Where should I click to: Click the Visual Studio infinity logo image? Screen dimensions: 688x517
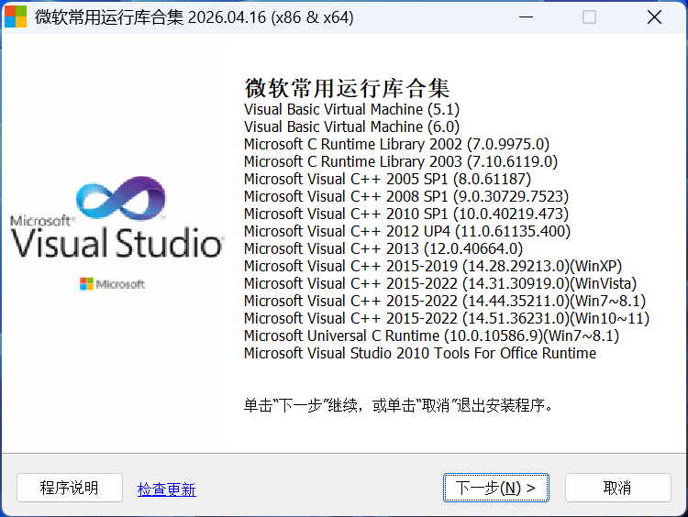pos(121,198)
